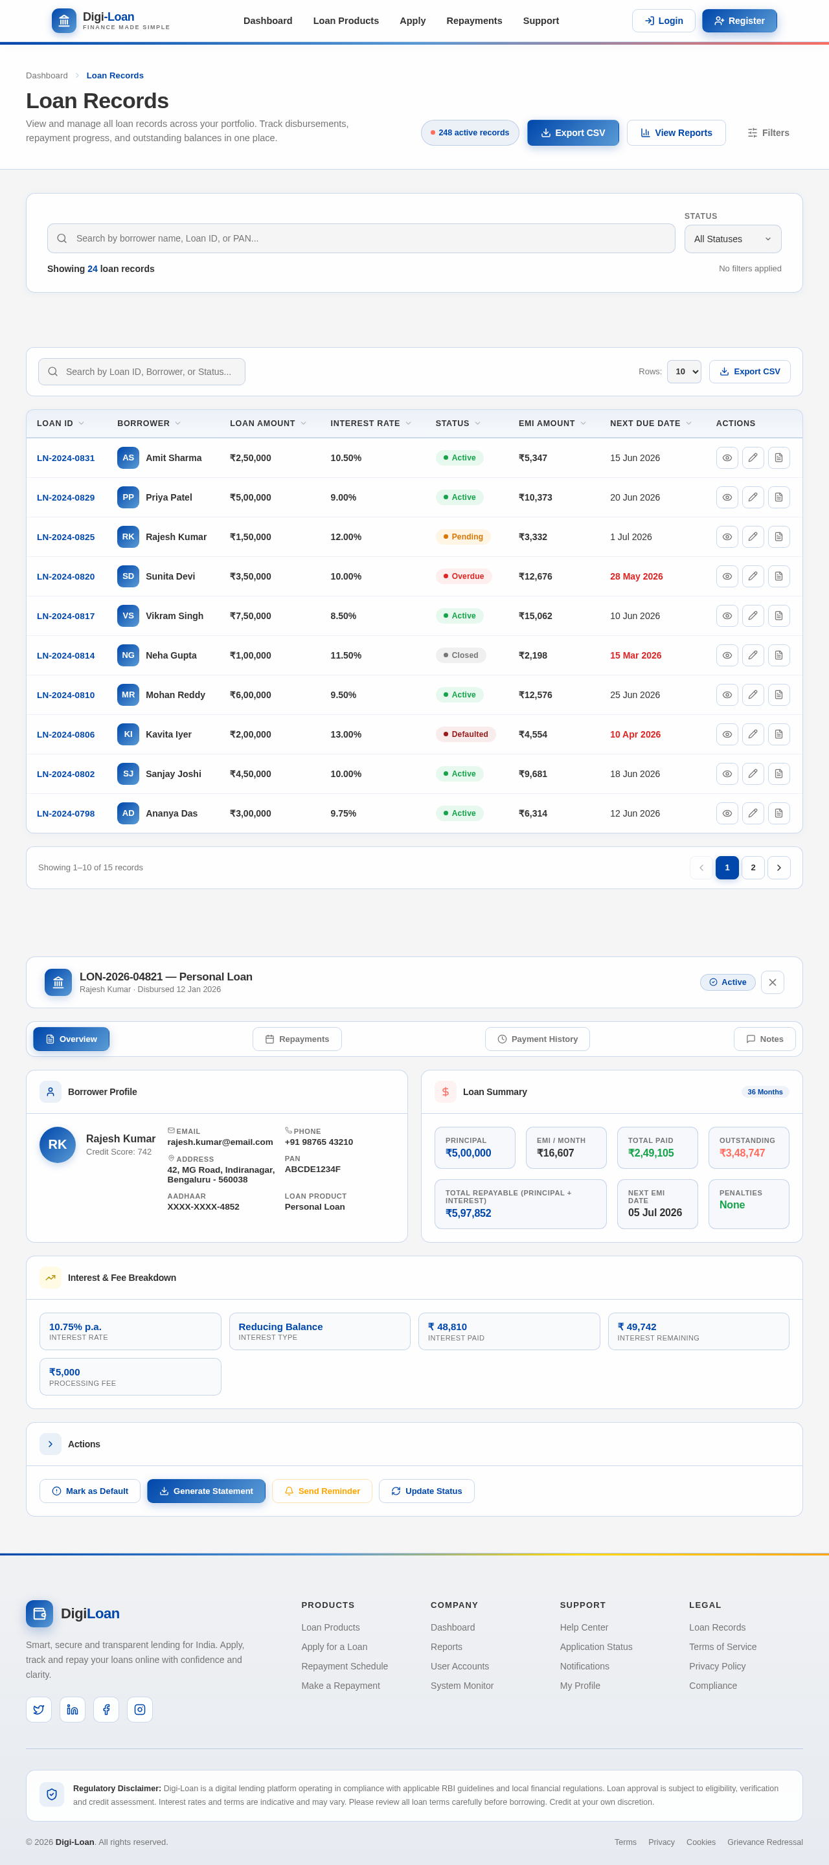Close the LON-2026-04821 loan detail panel

(x=773, y=982)
